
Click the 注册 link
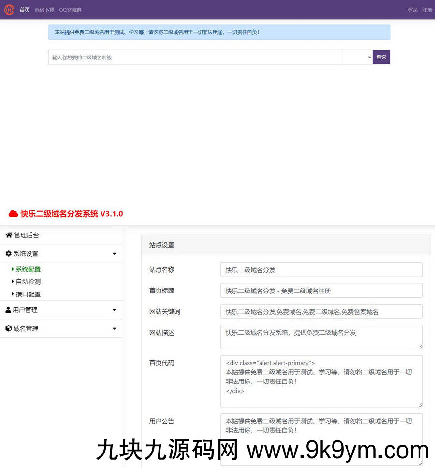click(x=427, y=10)
